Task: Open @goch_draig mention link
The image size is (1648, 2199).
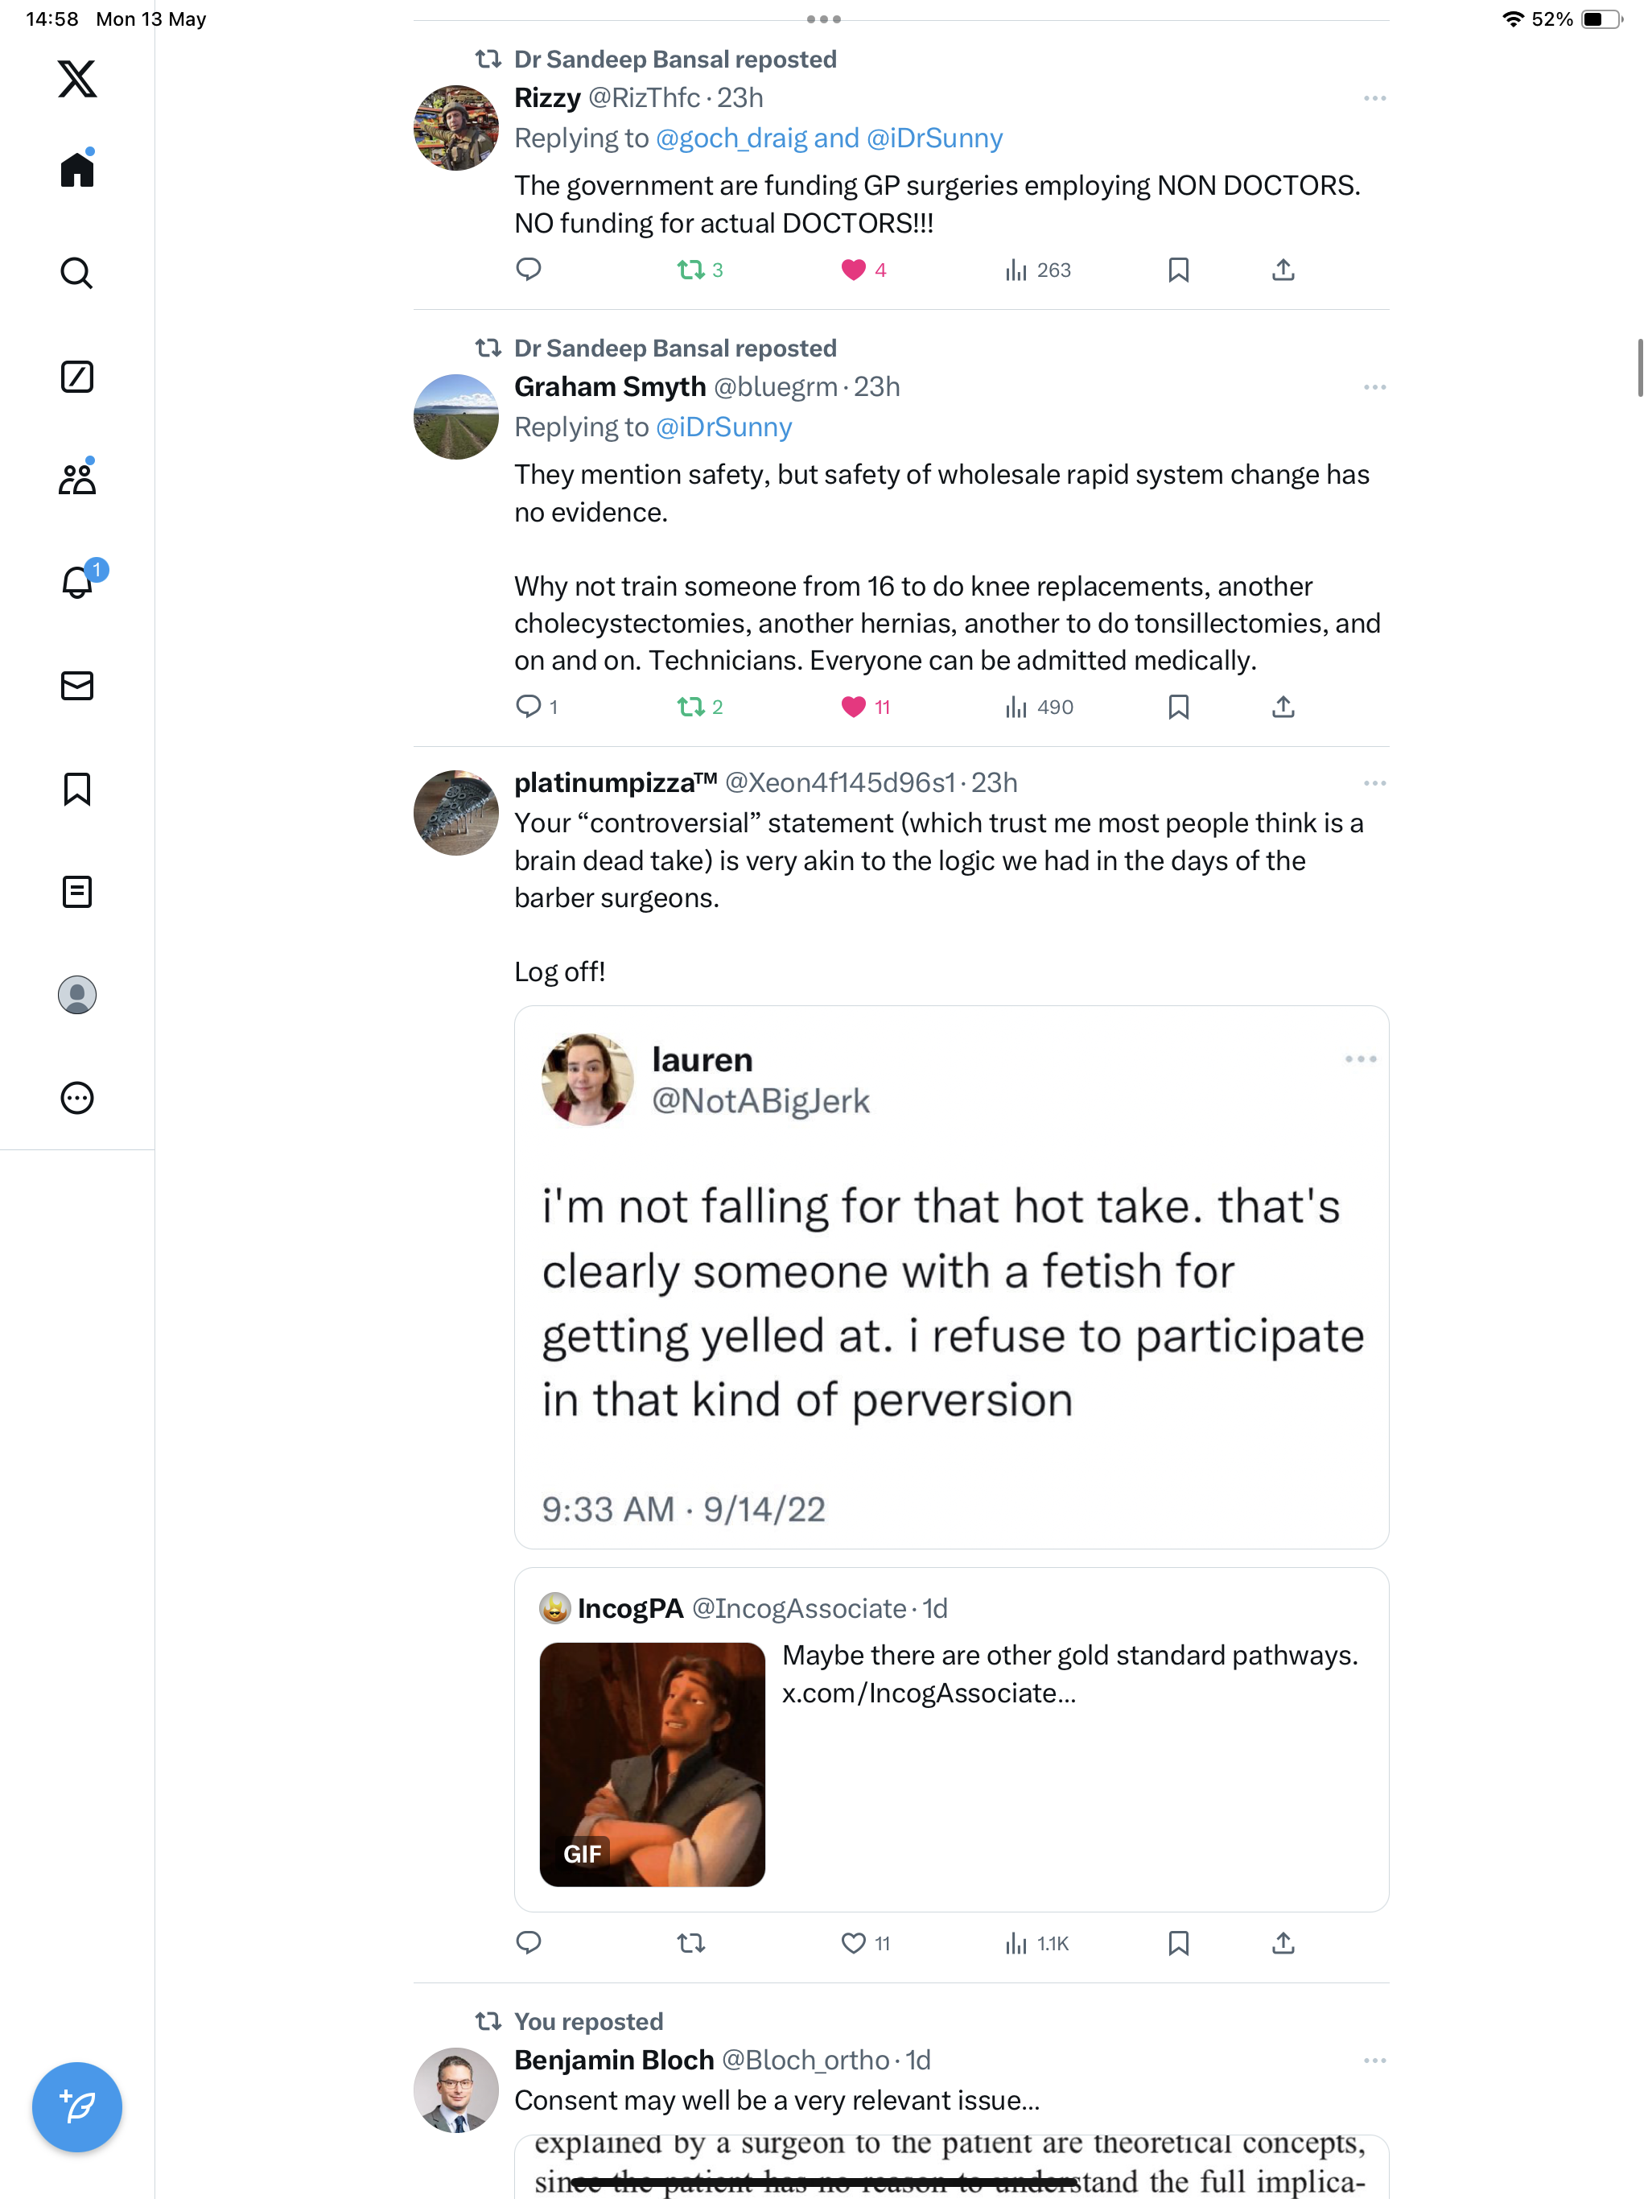Action: coord(731,138)
